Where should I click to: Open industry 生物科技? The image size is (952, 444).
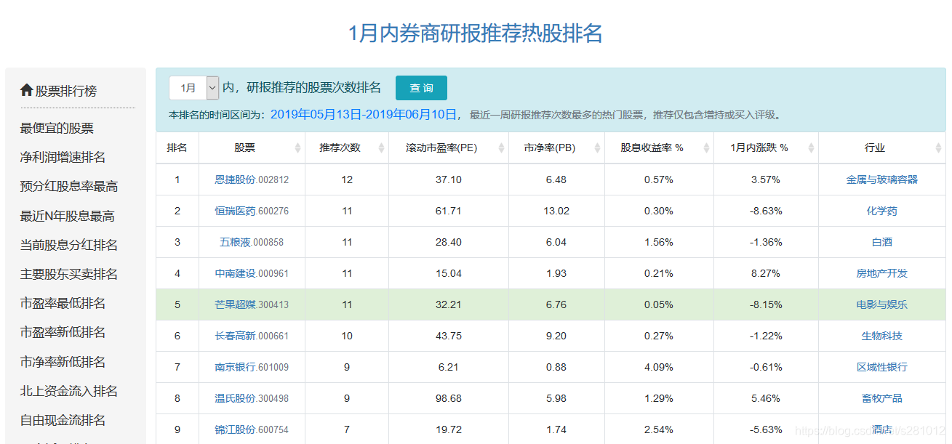(x=881, y=336)
